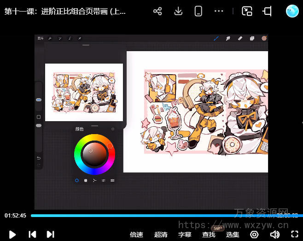Play the video
Screen dimensions: 303x241
pyautogui.click(x=12, y=234)
